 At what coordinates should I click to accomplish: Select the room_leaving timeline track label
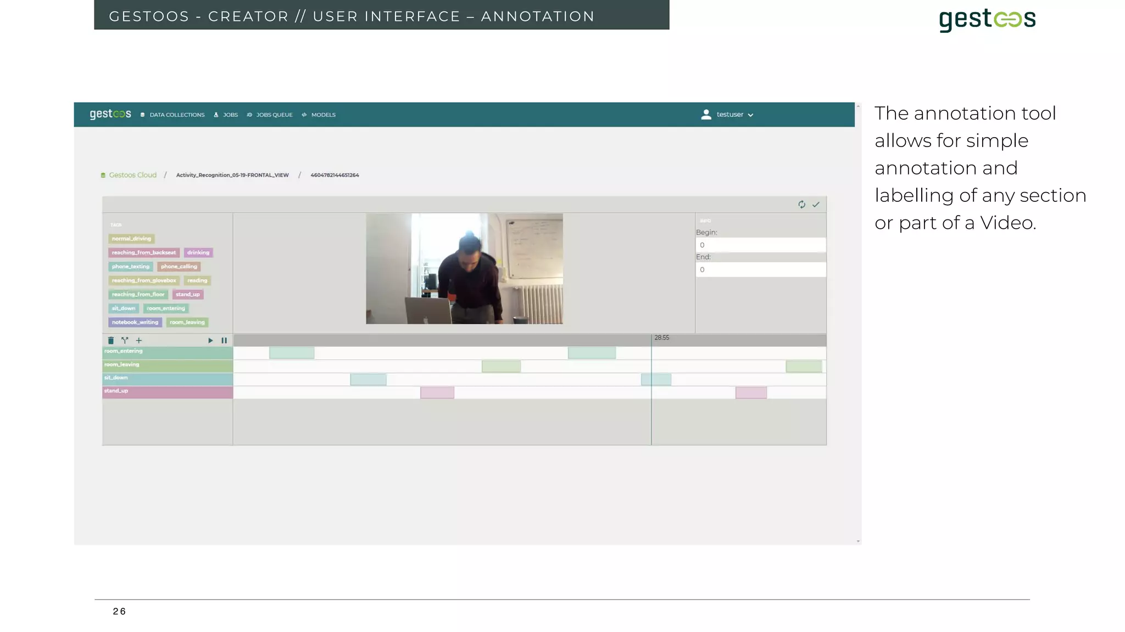pos(168,366)
